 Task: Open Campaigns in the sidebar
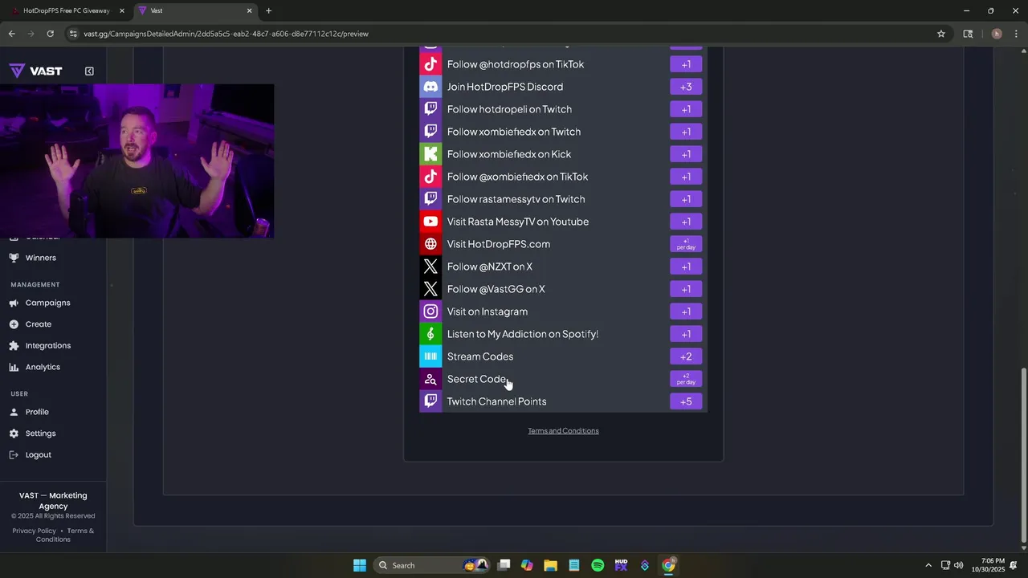tap(47, 303)
